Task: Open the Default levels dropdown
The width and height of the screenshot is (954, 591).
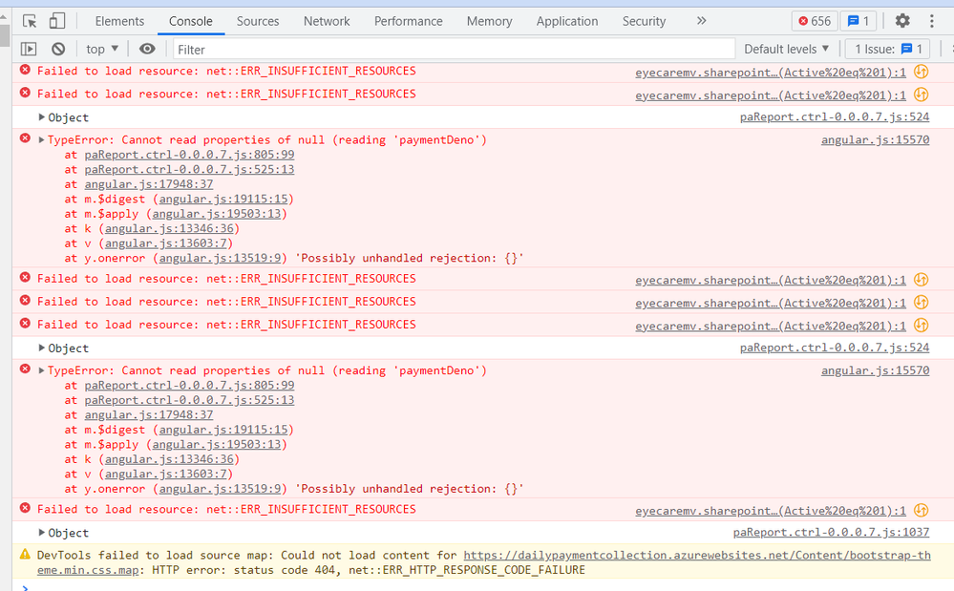Action: 786,49
